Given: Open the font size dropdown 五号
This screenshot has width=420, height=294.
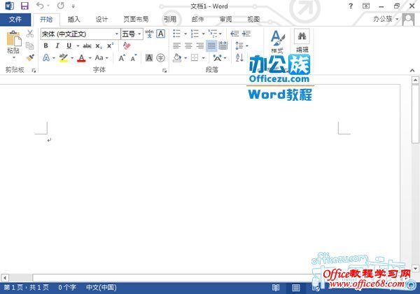Looking at the screenshot, I should coord(139,34).
